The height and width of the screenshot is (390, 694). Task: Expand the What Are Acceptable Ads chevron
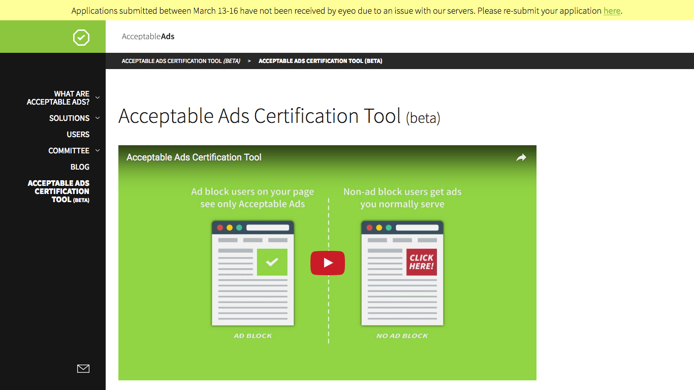click(x=98, y=97)
